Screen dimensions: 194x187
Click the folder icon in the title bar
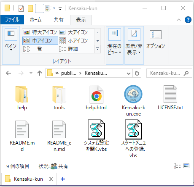click(x=7, y=8)
